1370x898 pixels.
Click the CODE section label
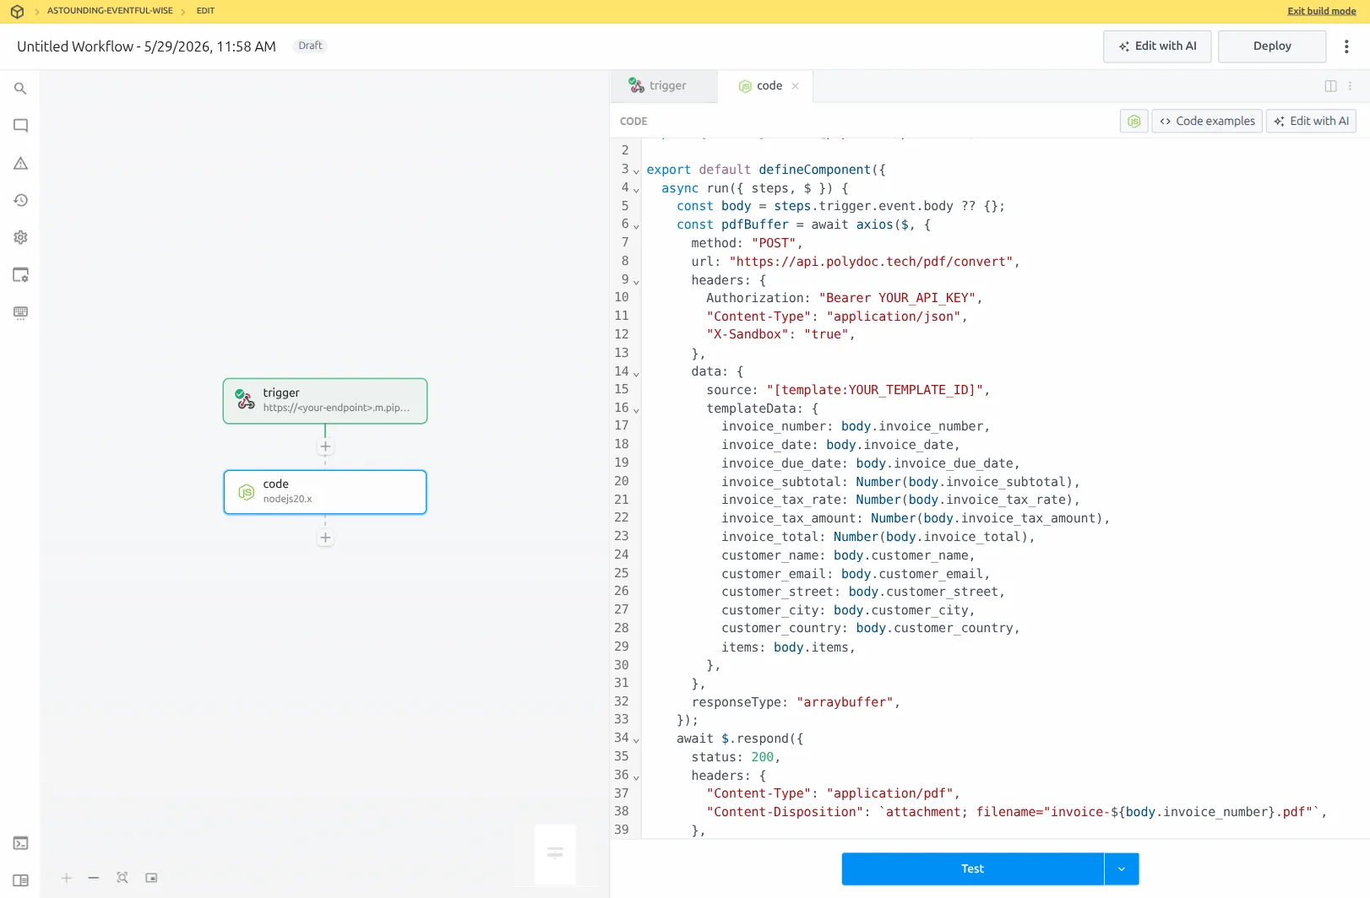tap(633, 122)
